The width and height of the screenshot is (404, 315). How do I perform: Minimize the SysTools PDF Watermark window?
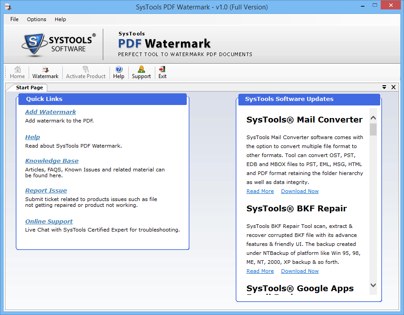coord(363,6)
